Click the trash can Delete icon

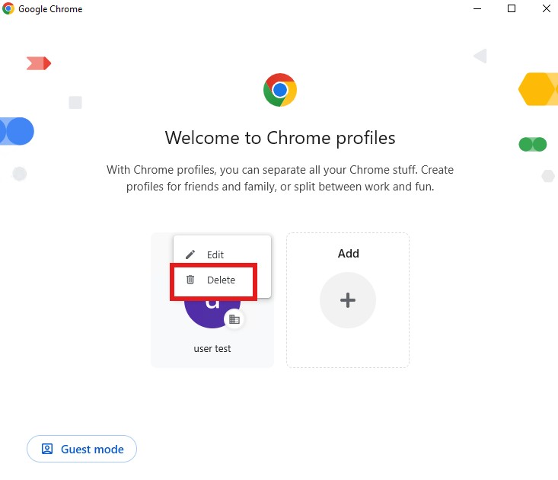click(190, 280)
